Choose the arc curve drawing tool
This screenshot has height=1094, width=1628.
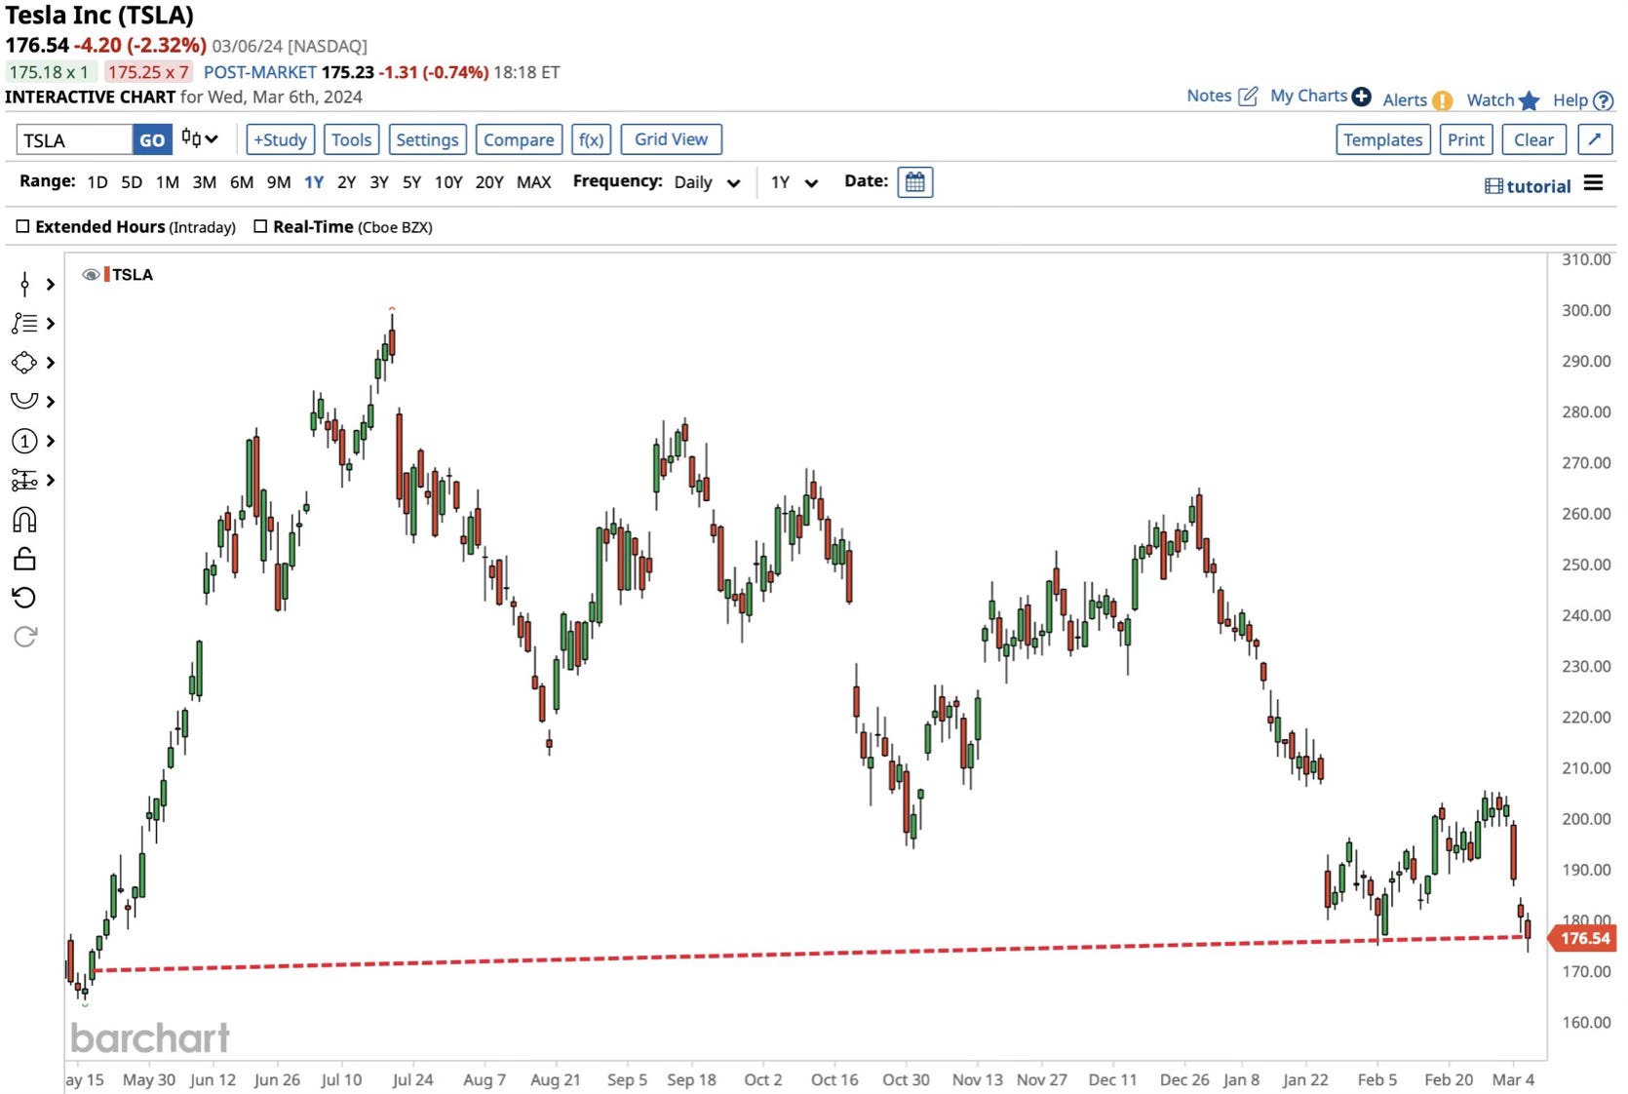click(24, 401)
